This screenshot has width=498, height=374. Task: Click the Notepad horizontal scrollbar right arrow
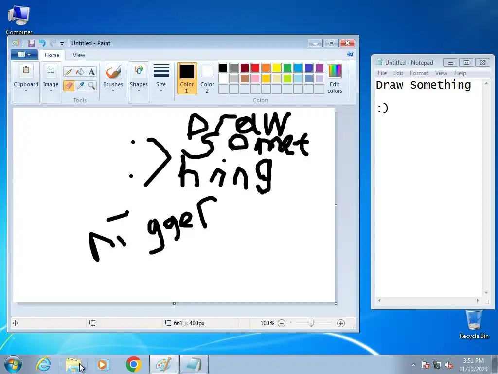pos(478,300)
